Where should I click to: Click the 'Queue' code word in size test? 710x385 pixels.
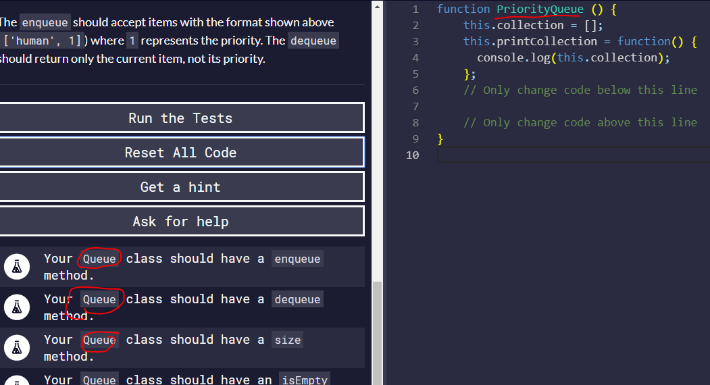(99, 340)
